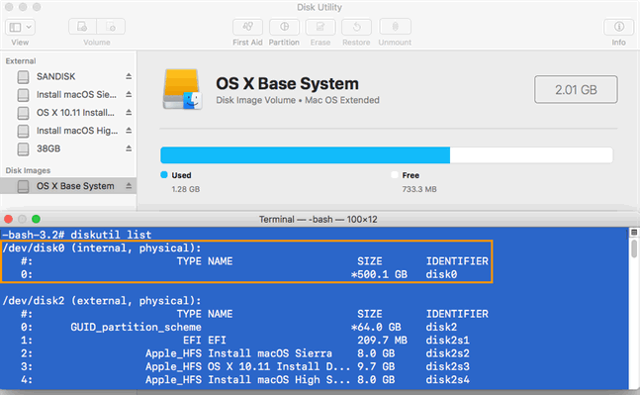Click the blue Used legend dot
640x395 pixels.
[164, 175]
